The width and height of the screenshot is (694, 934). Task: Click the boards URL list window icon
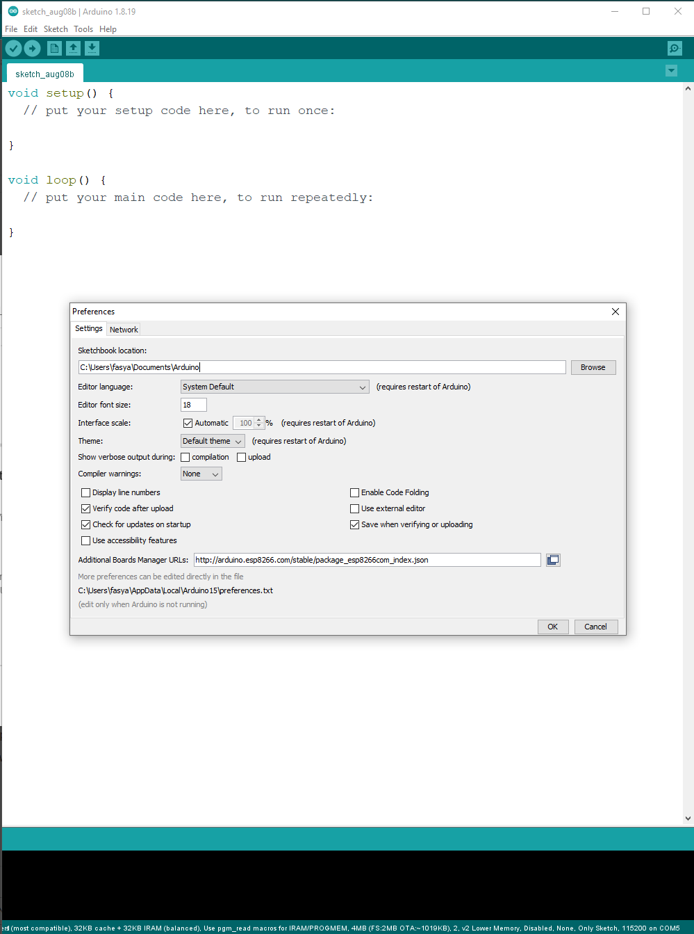coord(553,560)
